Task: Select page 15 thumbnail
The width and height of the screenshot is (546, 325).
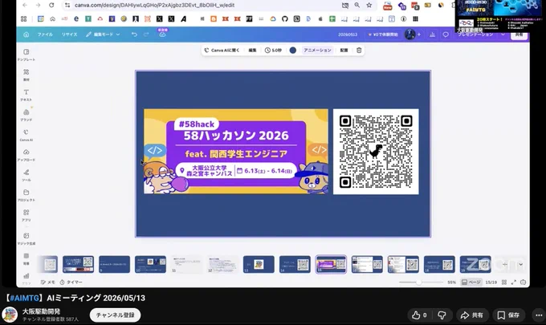Action: click(331, 265)
